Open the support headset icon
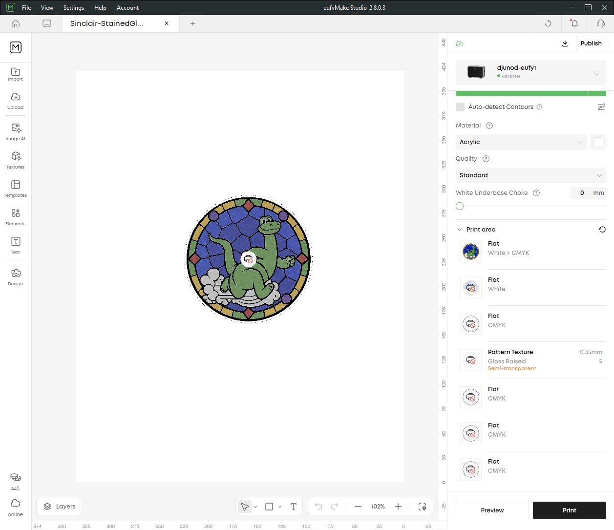This screenshot has height=530, width=614. pyautogui.click(x=601, y=23)
